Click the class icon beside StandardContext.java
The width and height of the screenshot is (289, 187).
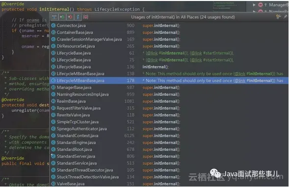(53, 136)
